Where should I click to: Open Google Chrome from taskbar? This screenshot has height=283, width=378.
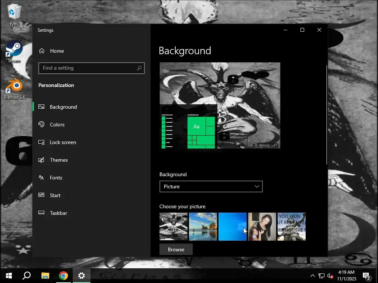63,276
